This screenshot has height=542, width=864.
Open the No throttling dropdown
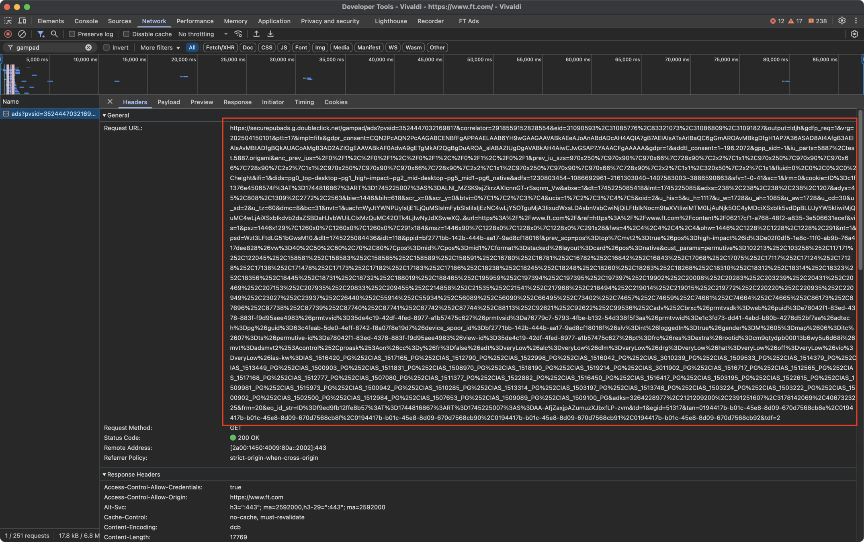[203, 34]
